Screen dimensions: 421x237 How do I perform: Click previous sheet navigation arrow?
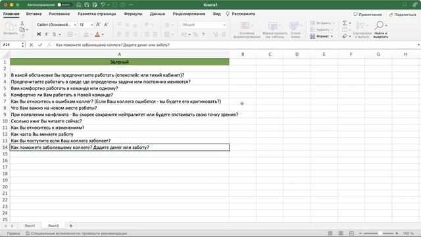[6, 226]
